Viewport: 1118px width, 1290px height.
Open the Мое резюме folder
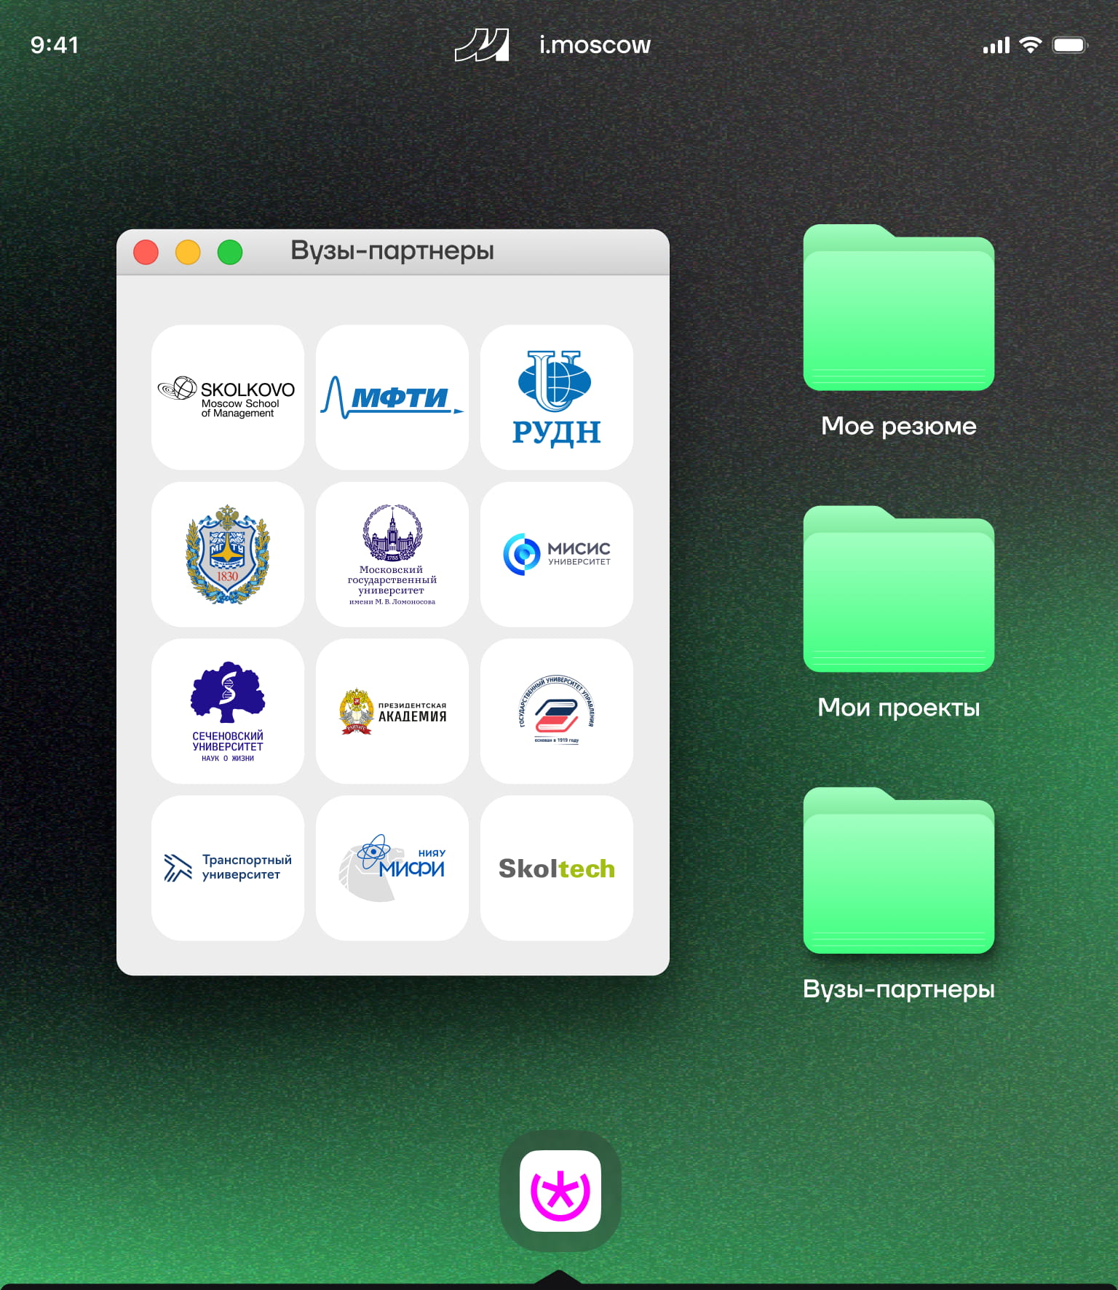[898, 309]
